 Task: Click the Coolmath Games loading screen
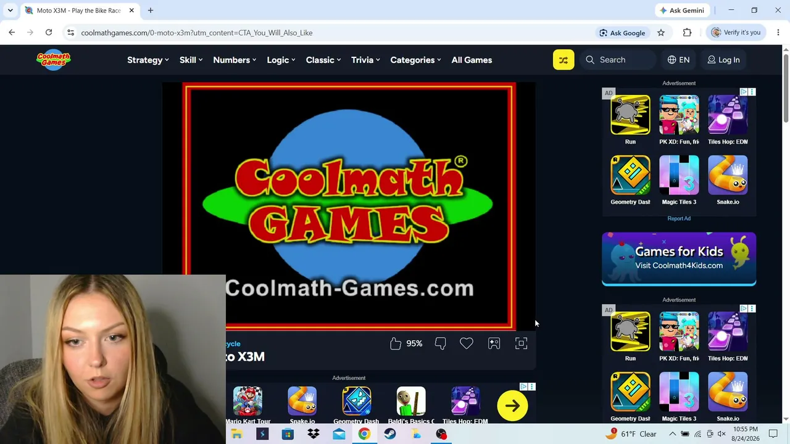point(349,207)
